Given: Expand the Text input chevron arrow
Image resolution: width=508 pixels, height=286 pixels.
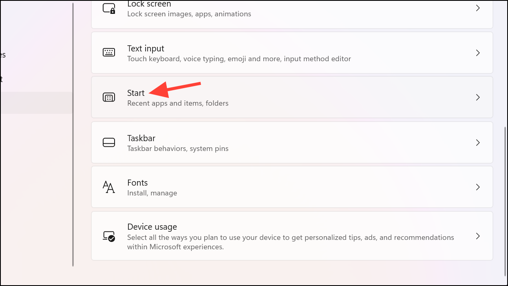Looking at the screenshot, I should pyautogui.click(x=478, y=53).
